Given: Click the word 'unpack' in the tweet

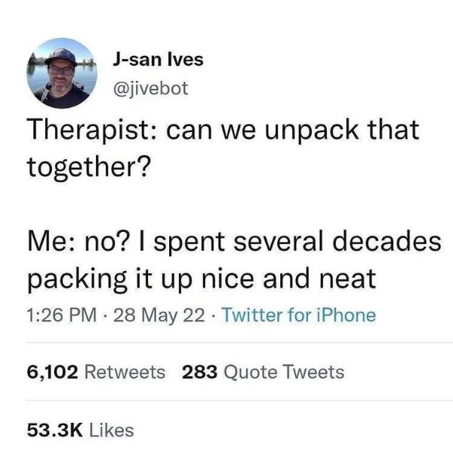Looking at the screenshot, I should [x=312, y=130].
